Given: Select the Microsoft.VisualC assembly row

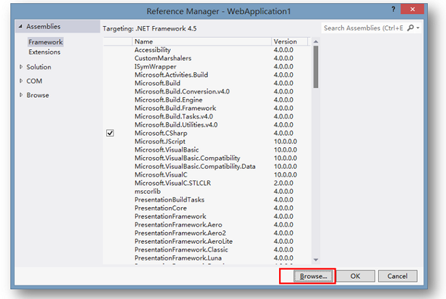Looking at the screenshot, I should tap(207, 175).
